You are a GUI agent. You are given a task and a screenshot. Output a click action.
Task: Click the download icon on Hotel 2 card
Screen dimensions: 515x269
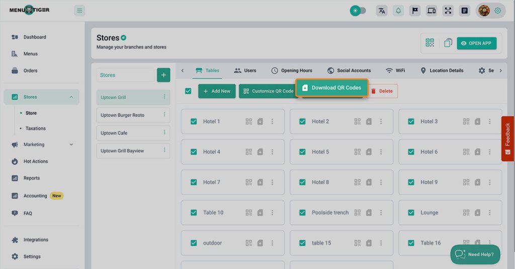[369, 121]
